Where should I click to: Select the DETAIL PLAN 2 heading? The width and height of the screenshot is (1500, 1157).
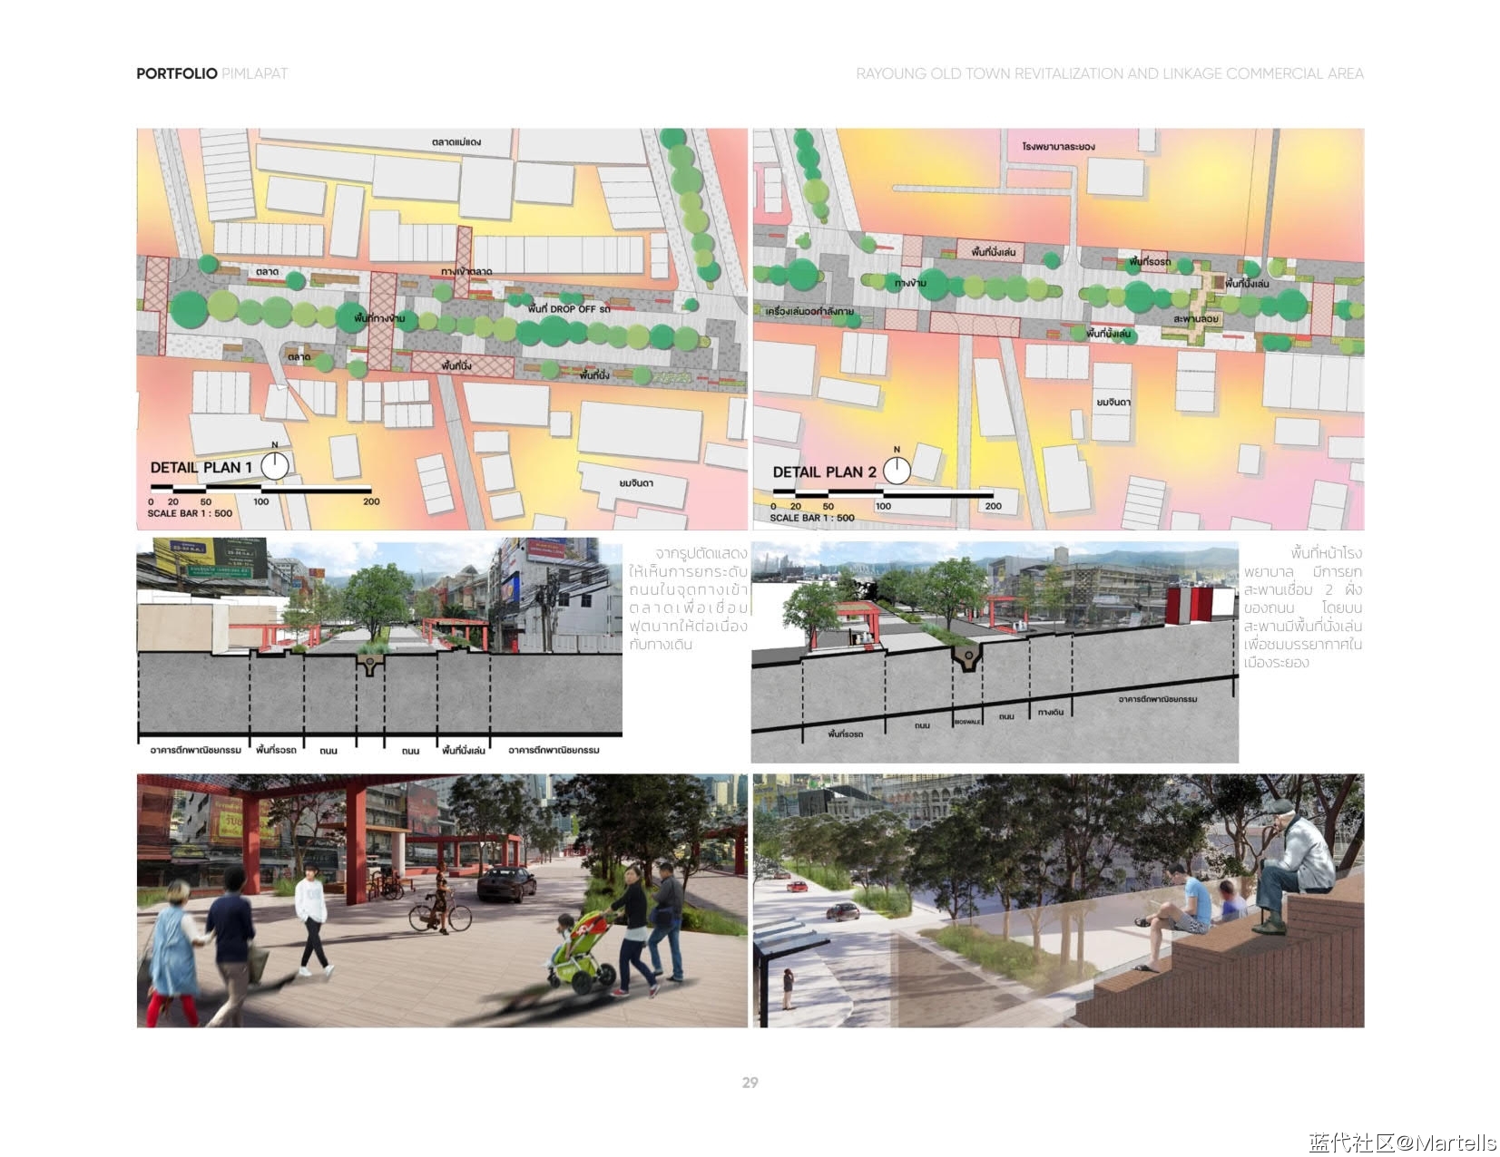coord(824,472)
